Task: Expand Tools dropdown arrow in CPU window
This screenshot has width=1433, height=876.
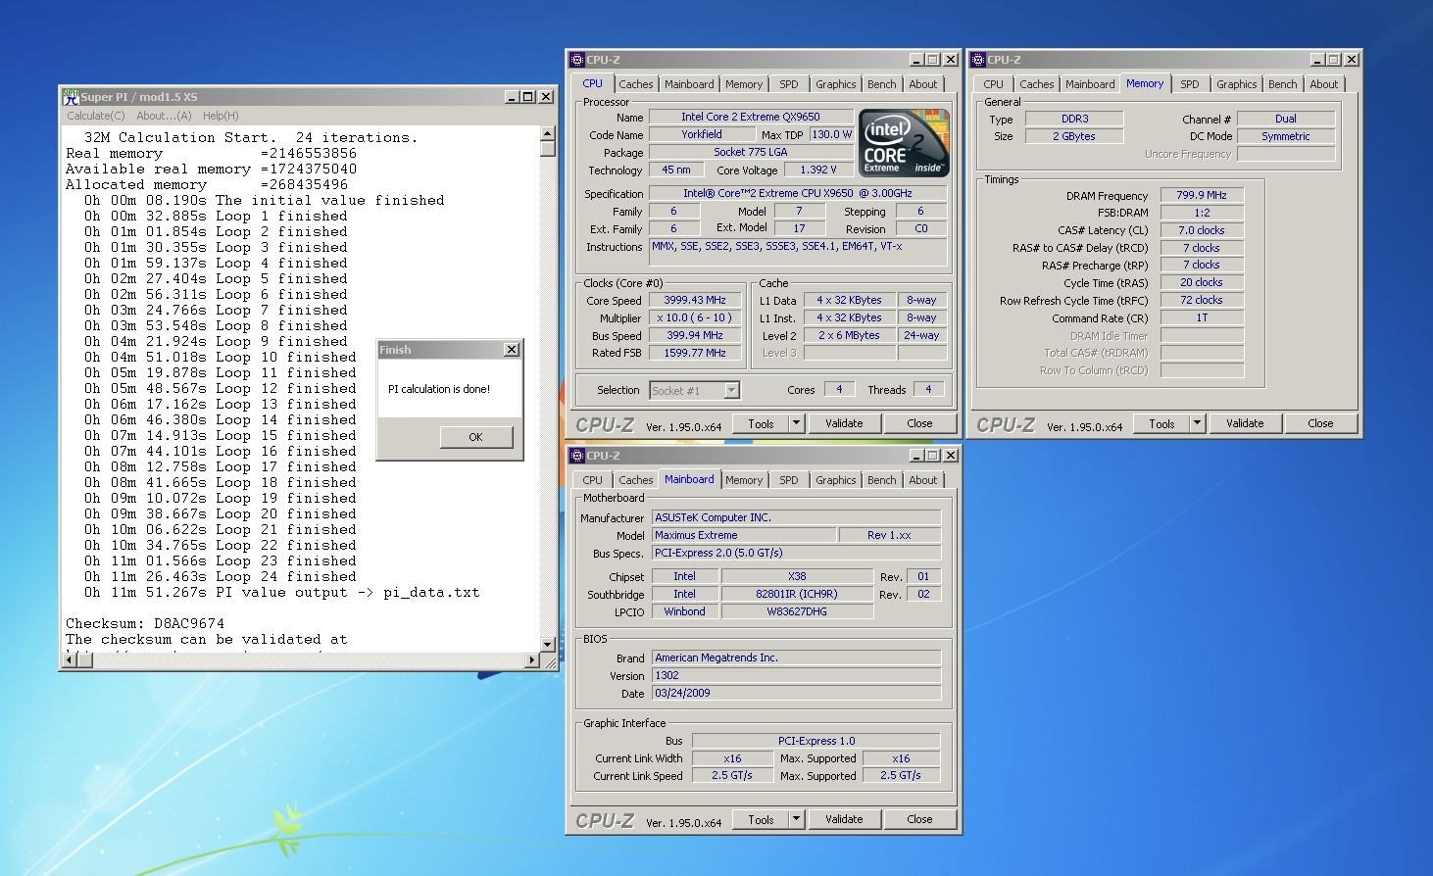Action: [x=796, y=423]
